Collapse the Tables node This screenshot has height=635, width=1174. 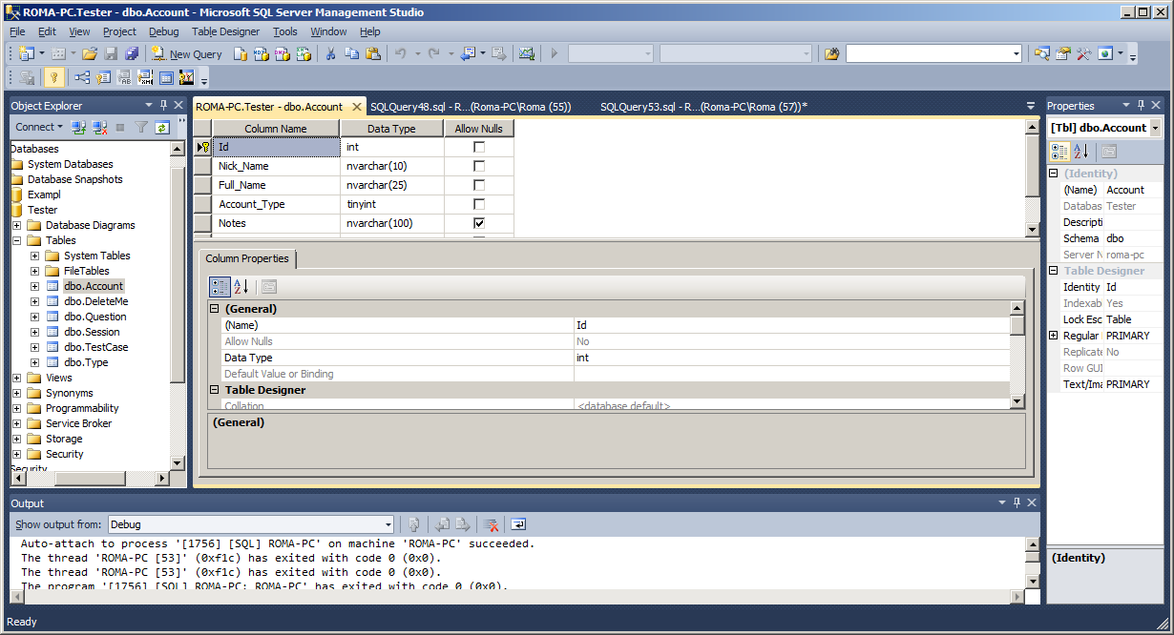point(16,240)
